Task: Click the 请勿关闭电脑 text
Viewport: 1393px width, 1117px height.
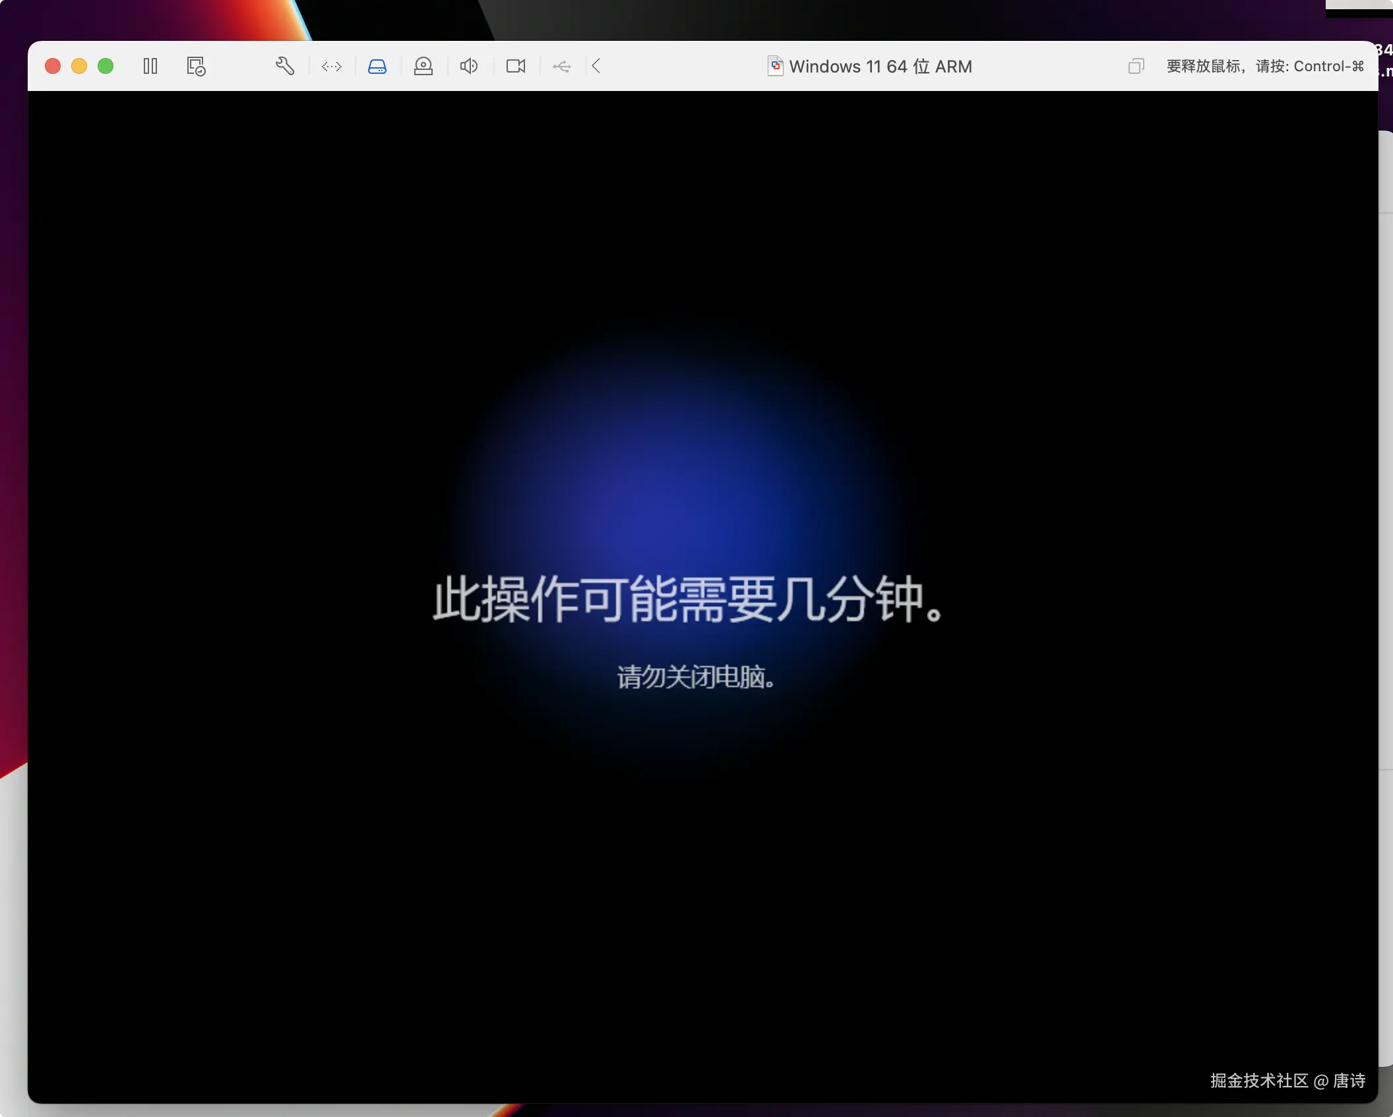Action: (x=695, y=677)
